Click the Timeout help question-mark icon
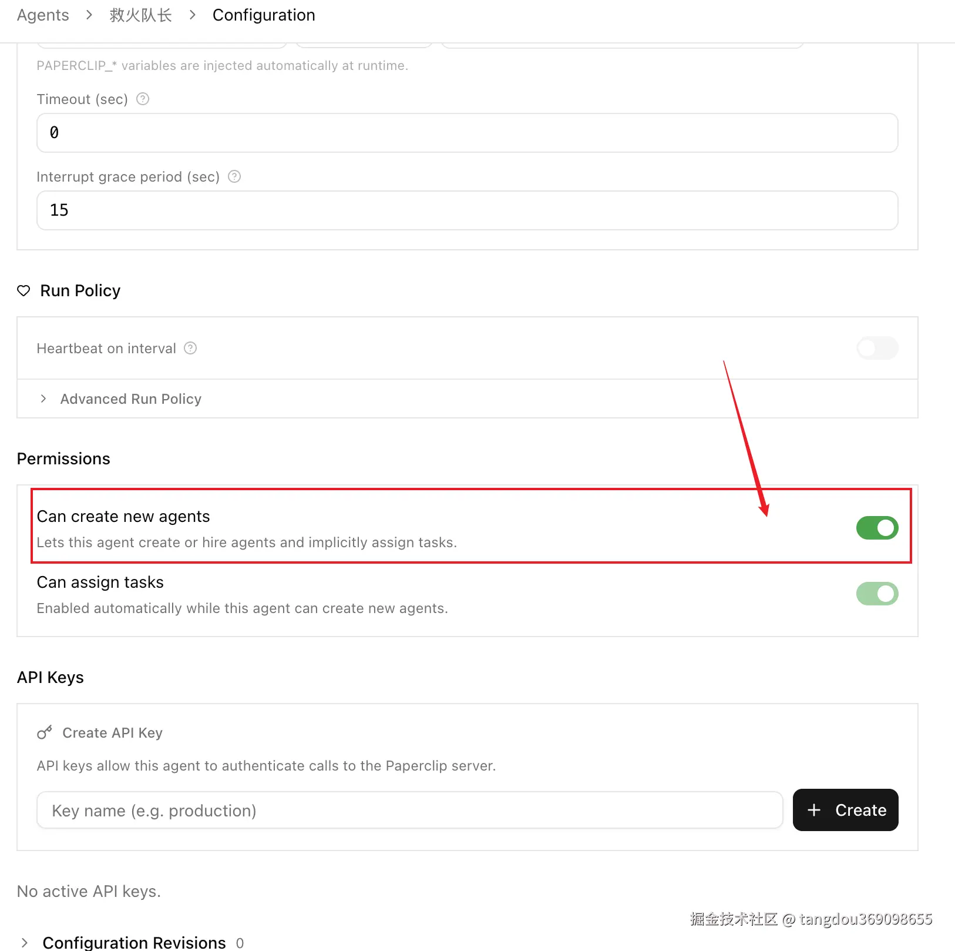This screenshot has height=951, width=955. click(x=143, y=99)
